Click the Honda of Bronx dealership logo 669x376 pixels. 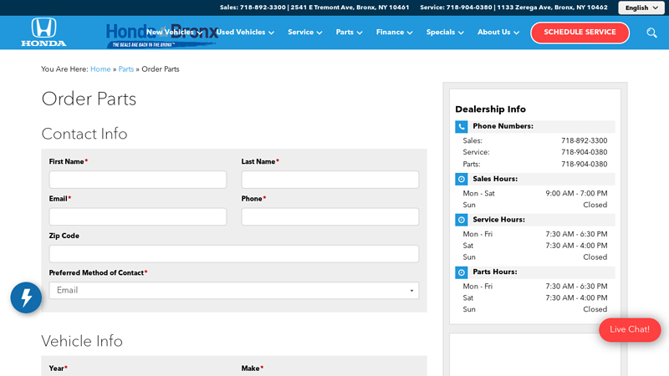coord(162,35)
